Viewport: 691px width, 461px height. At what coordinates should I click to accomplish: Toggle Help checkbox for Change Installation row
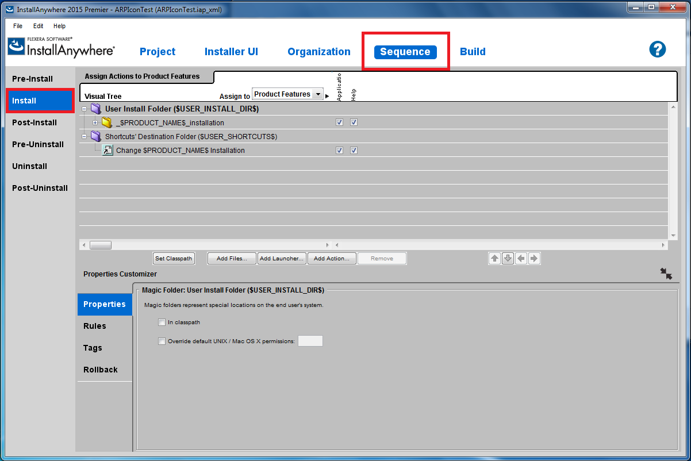click(x=354, y=150)
